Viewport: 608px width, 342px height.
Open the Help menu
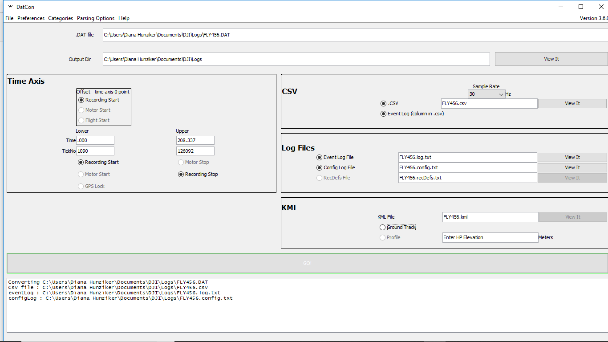point(124,18)
